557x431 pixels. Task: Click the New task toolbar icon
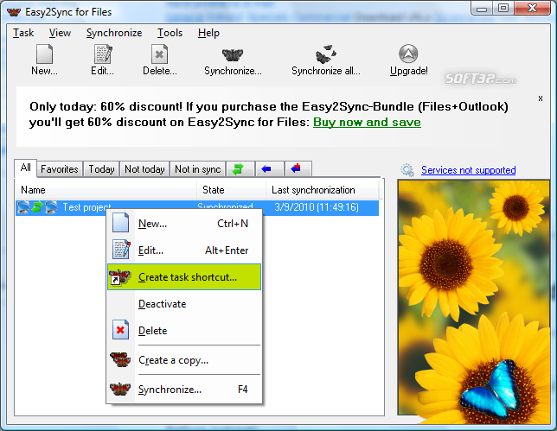click(x=44, y=54)
